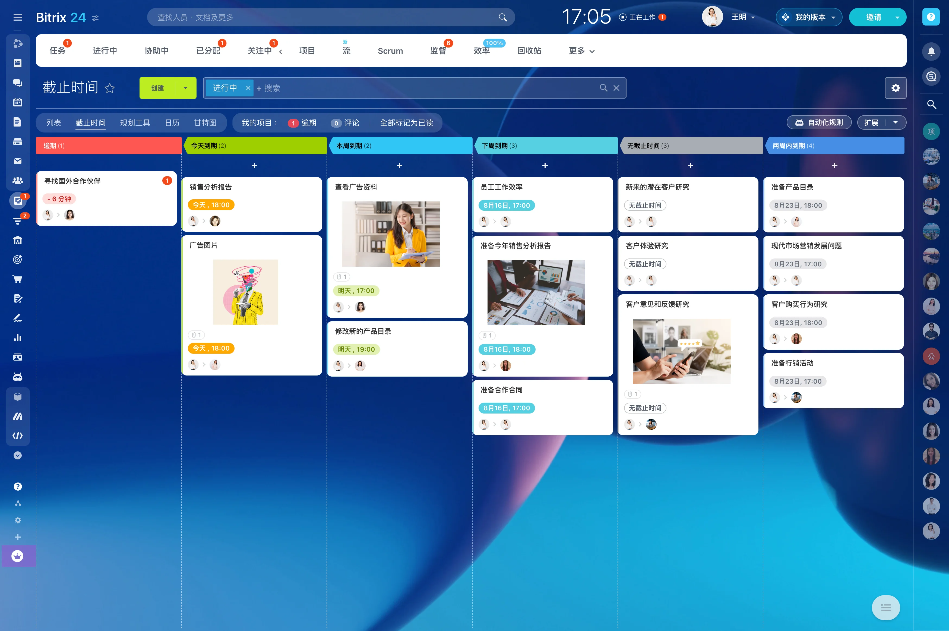The height and width of the screenshot is (631, 949).
Task: Click the search magnifier in top bar
Action: click(x=502, y=17)
